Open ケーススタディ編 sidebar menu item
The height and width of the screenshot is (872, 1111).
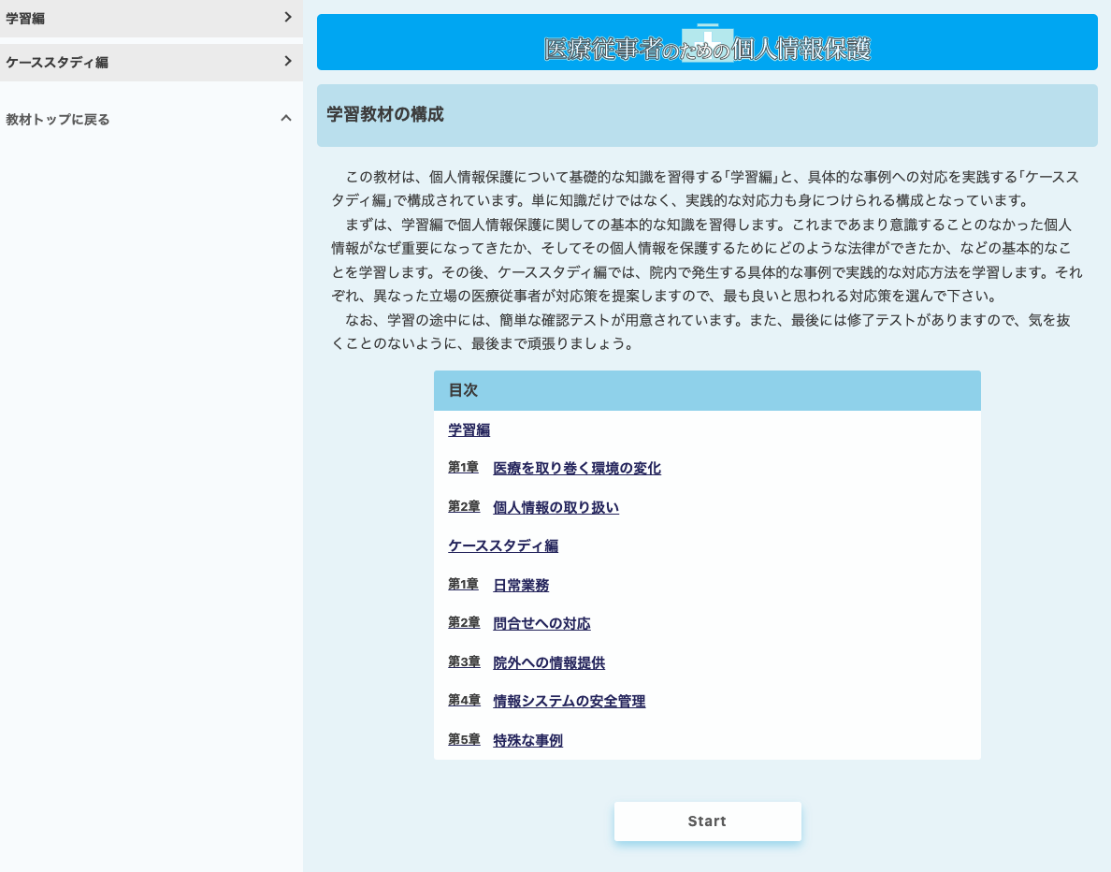151,63
